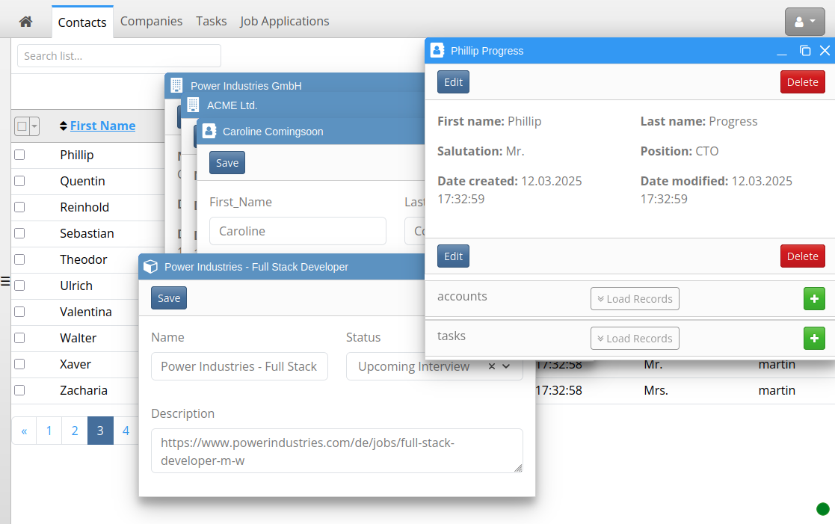
Task: Select the checkbox next to Walter
Action: coord(19,338)
